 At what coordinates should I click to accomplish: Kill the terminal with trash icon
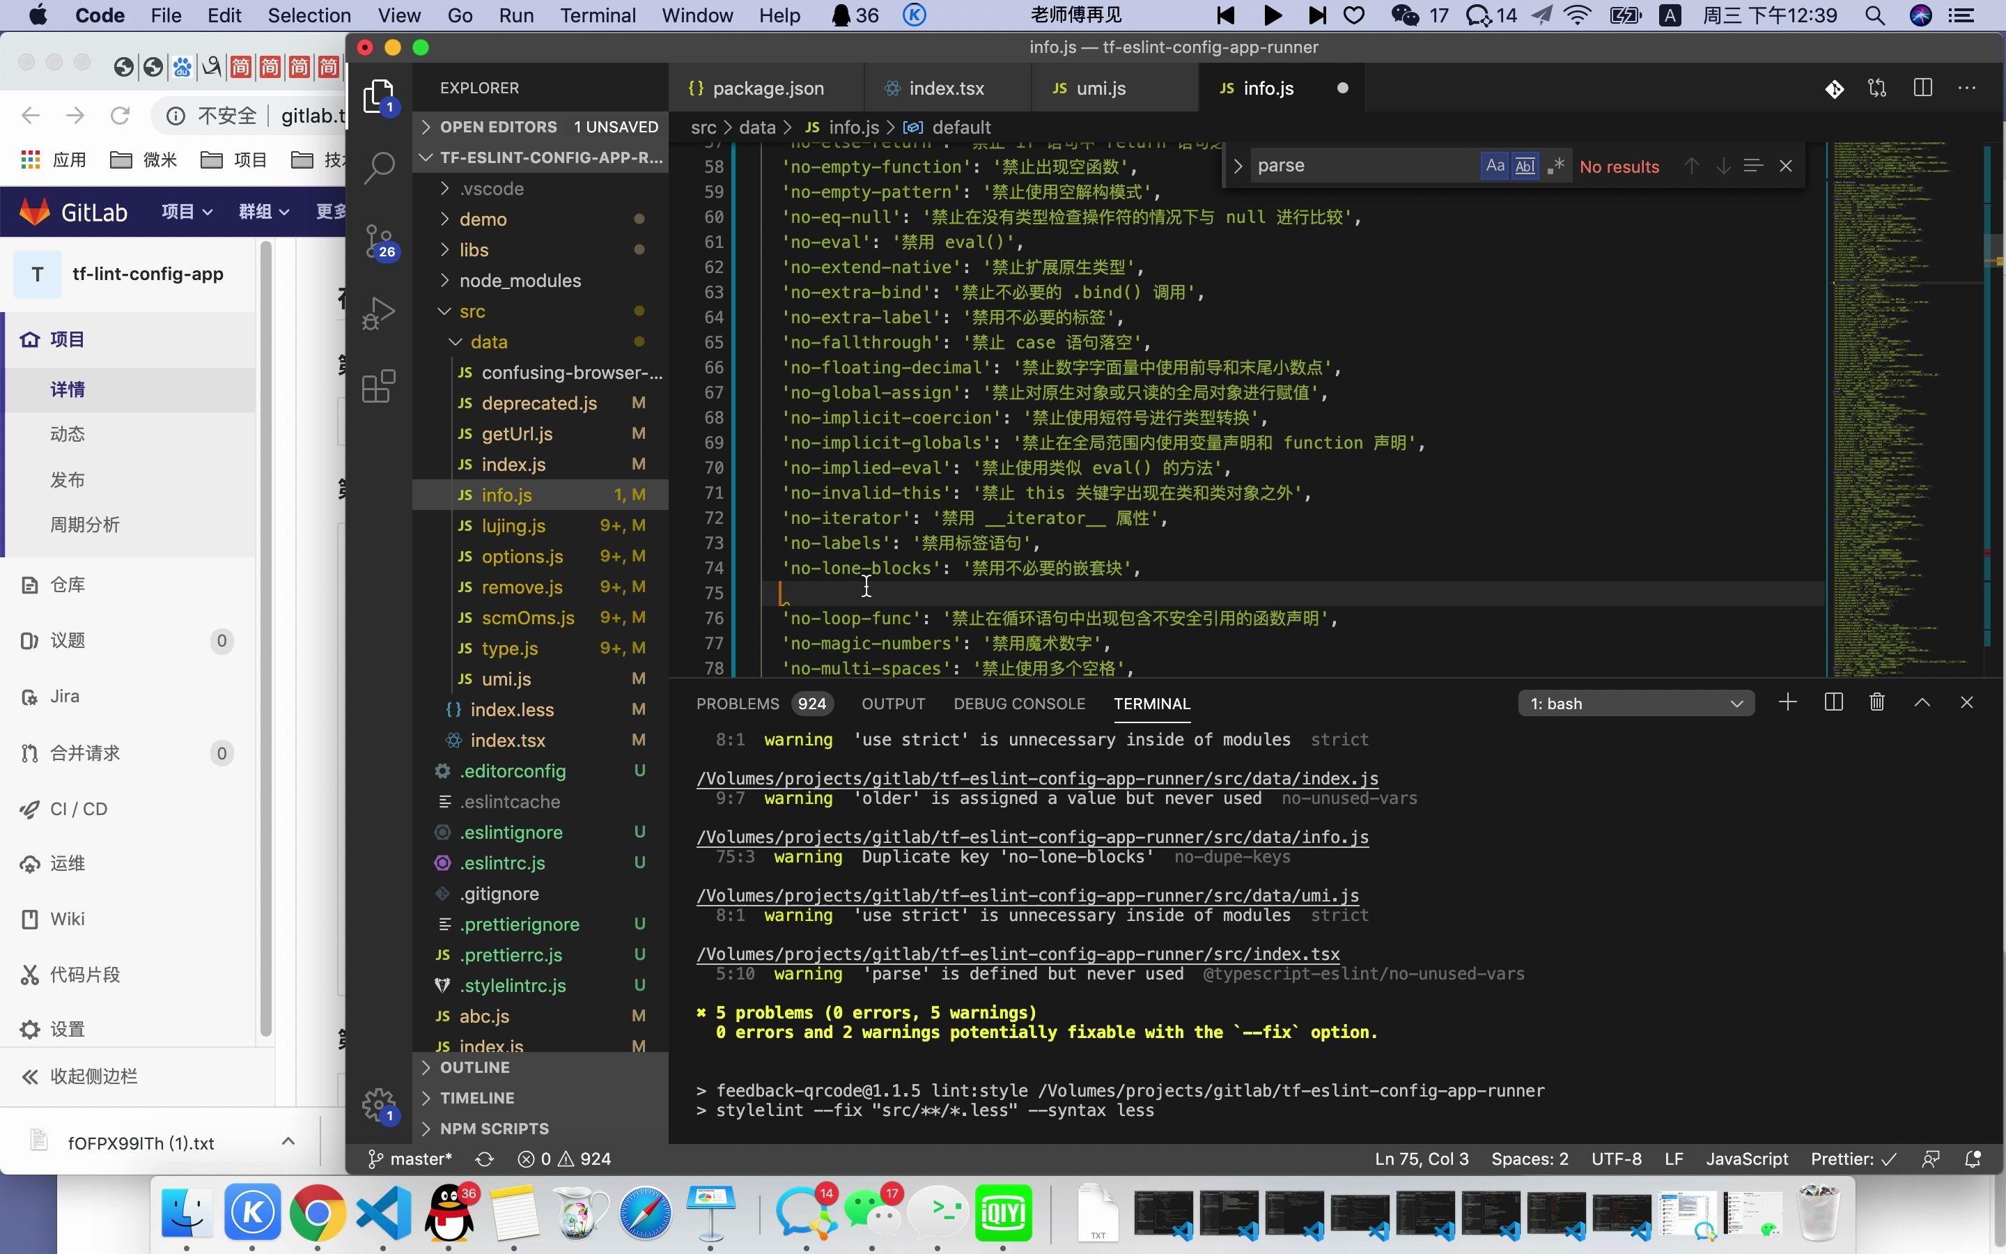click(1878, 702)
